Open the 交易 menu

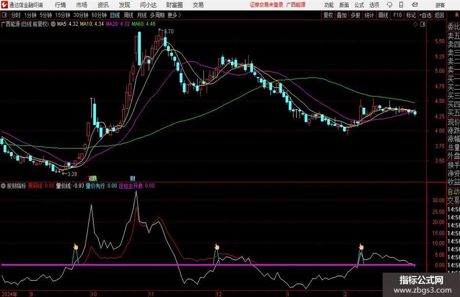point(198,5)
